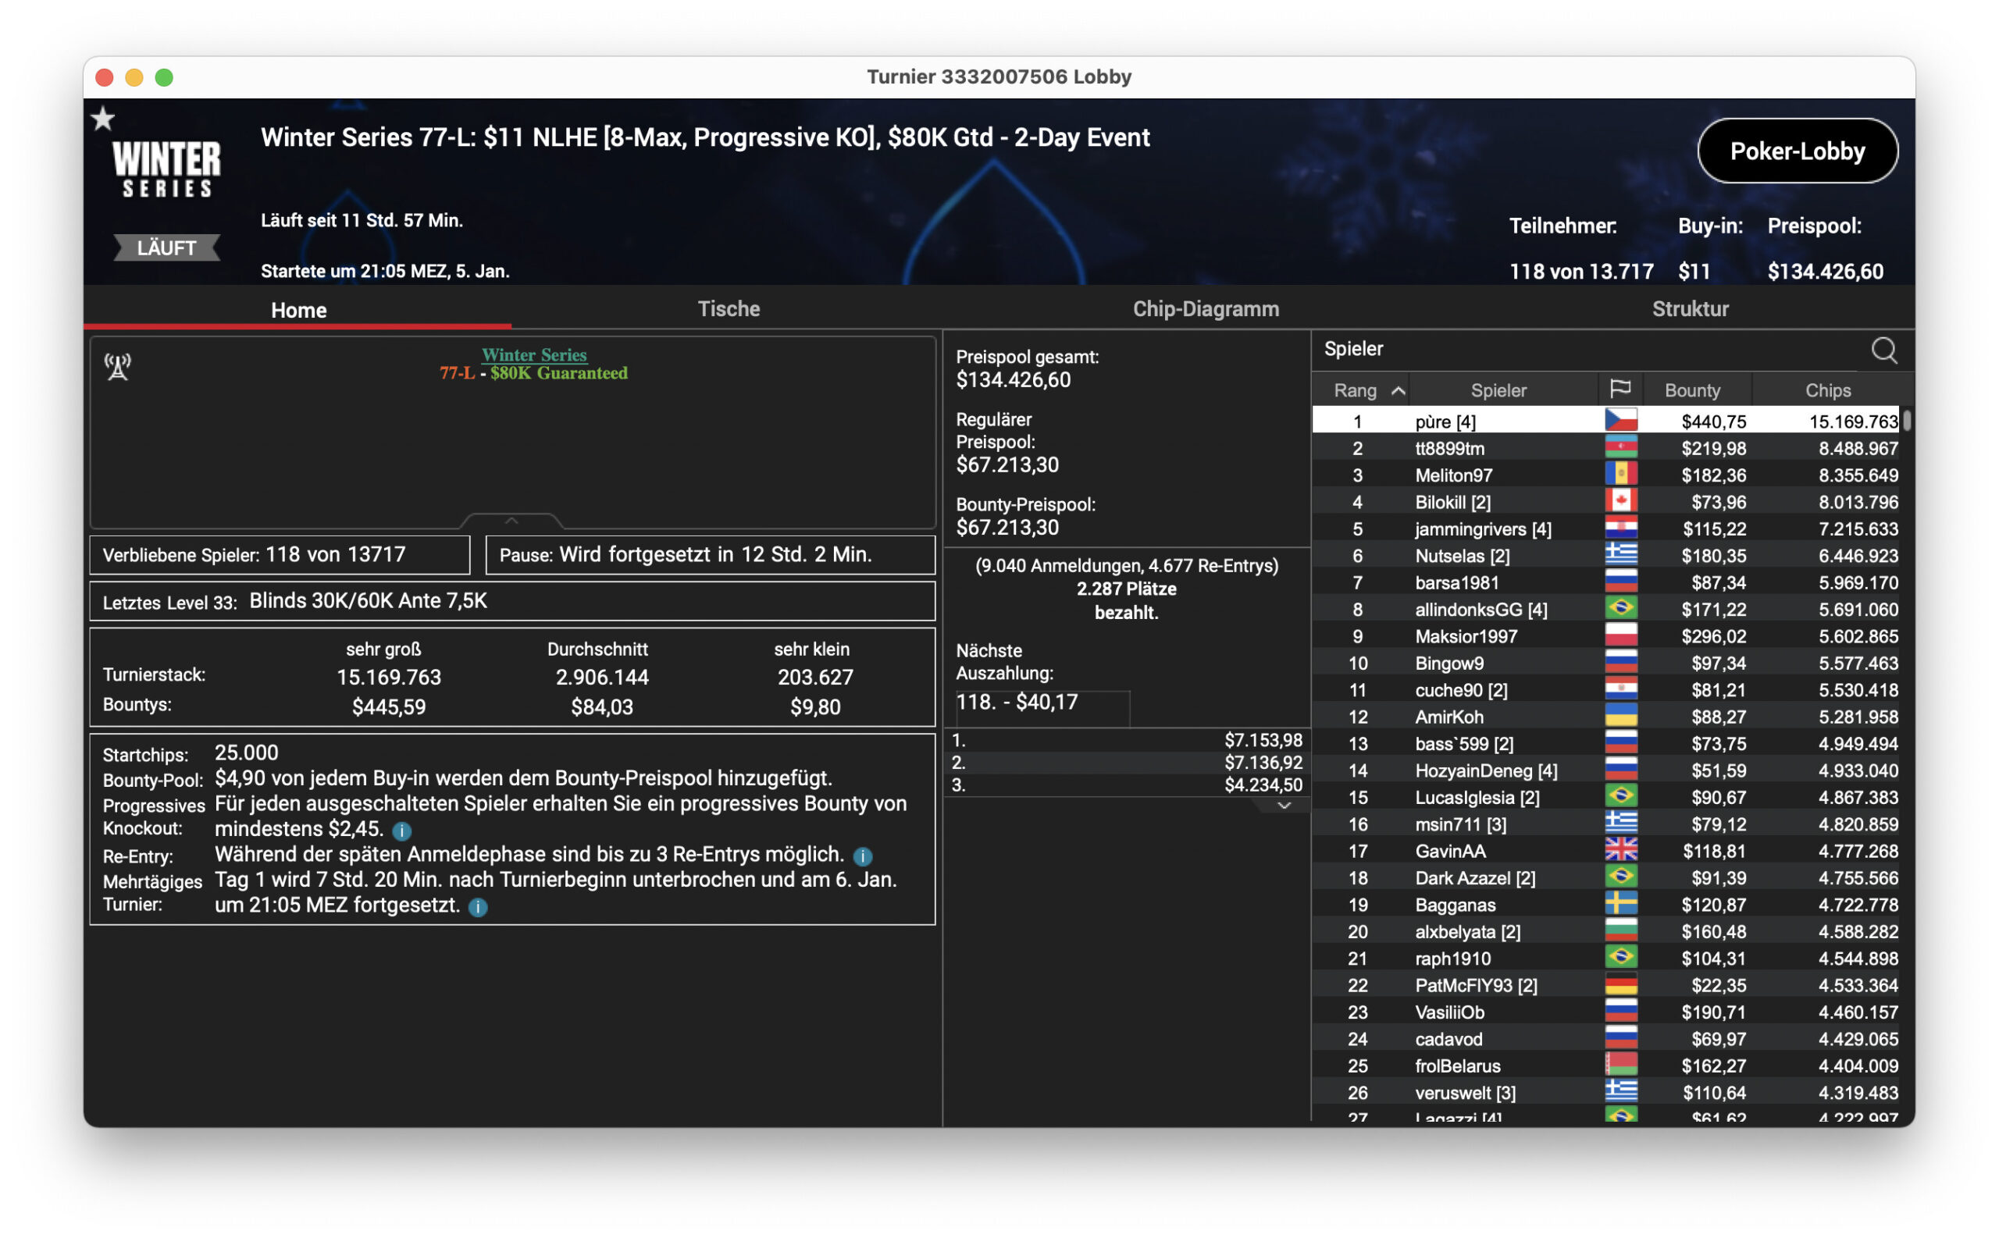Select player row pùre [4]
This screenshot has height=1238, width=1999.
[x=1605, y=421]
